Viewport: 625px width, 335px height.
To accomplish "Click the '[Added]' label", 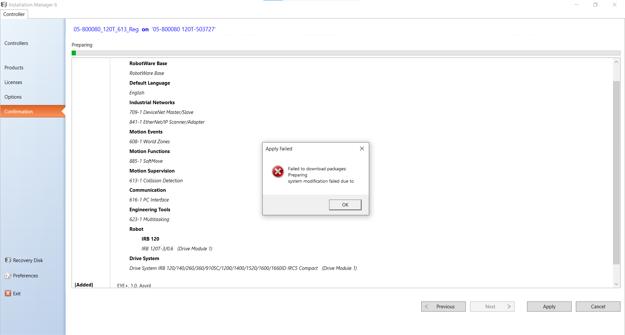I will (84, 285).
